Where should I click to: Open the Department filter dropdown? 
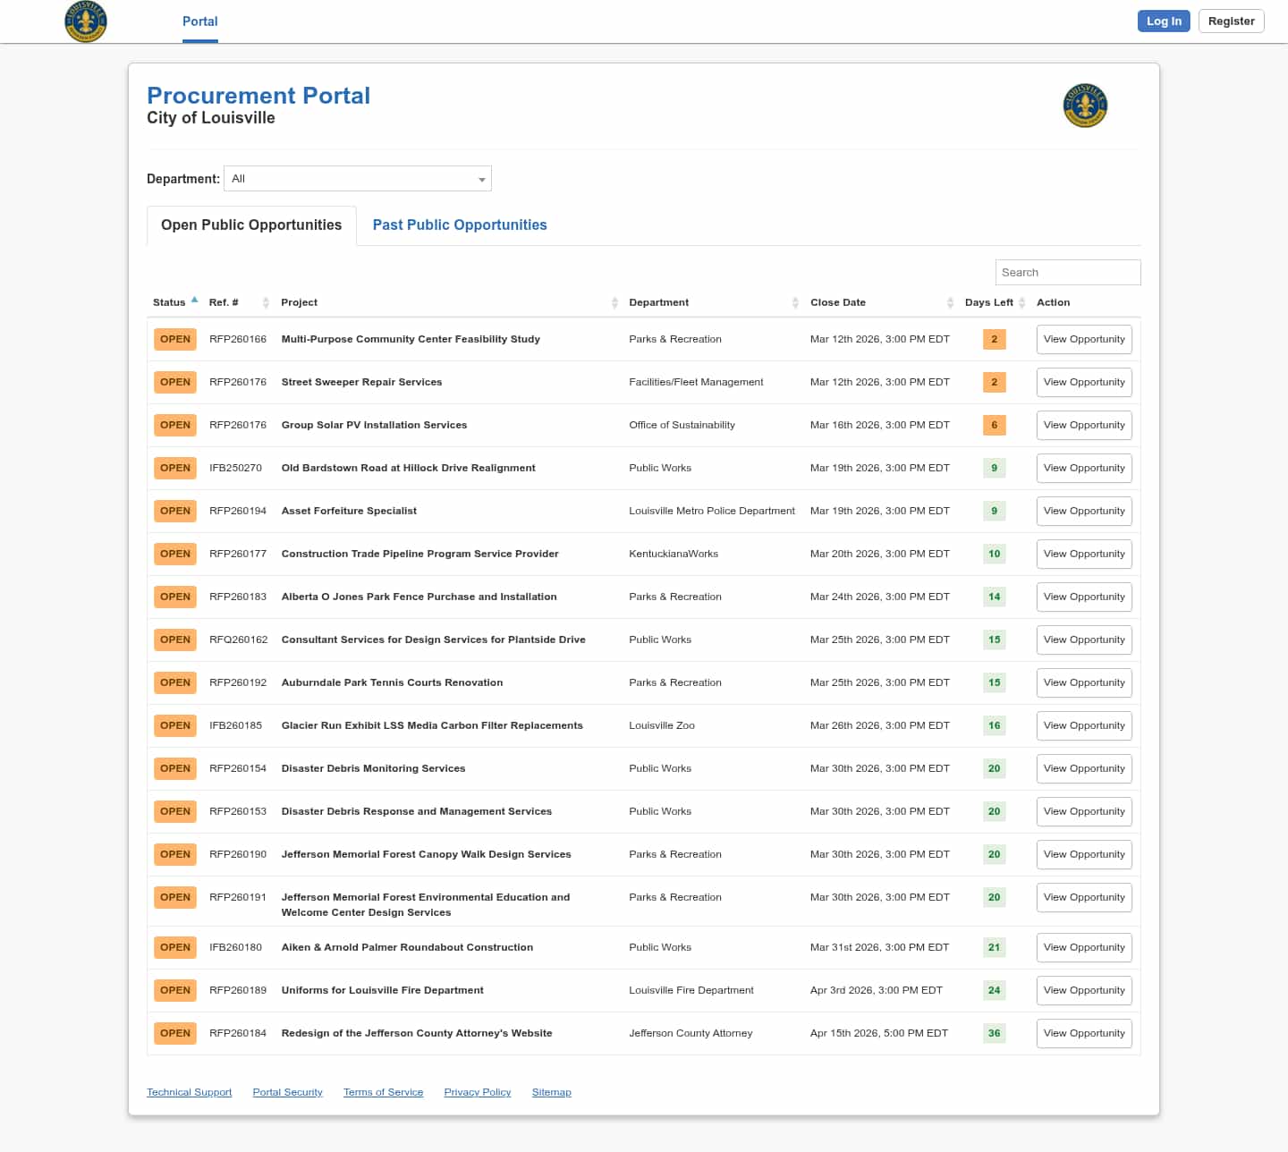tap(358, 179)
